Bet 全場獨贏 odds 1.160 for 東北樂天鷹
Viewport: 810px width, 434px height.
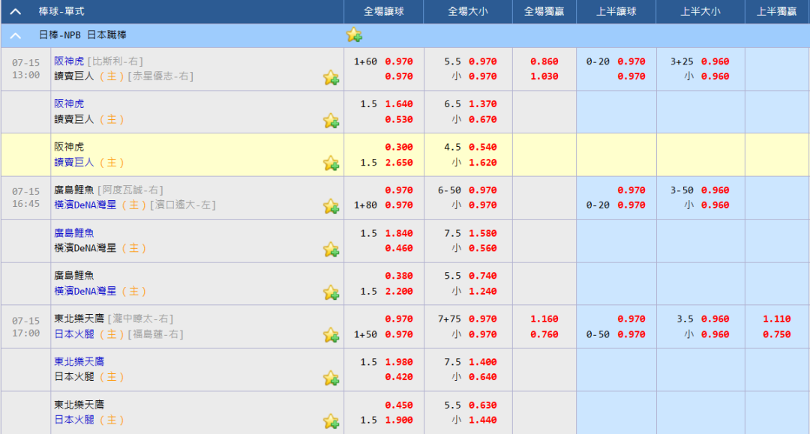(x=544, y=319)
